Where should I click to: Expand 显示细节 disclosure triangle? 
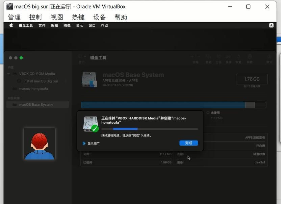(x=84, y=144)
